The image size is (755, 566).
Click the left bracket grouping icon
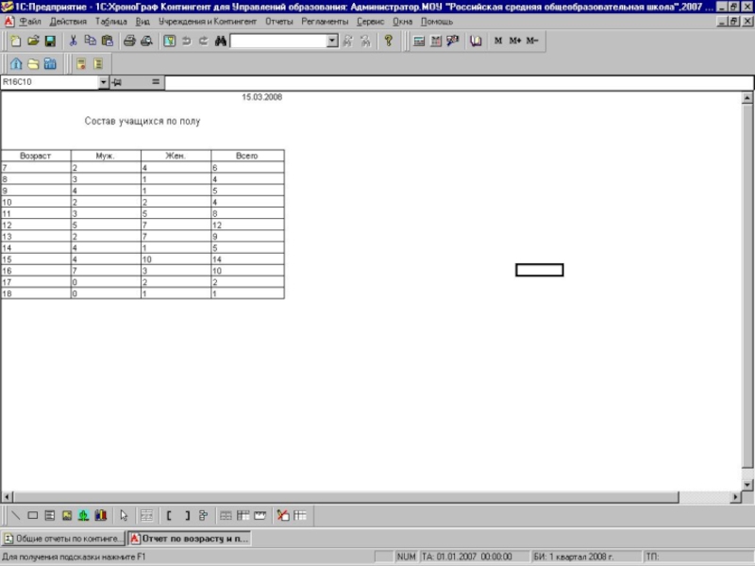tap(169, 515)
